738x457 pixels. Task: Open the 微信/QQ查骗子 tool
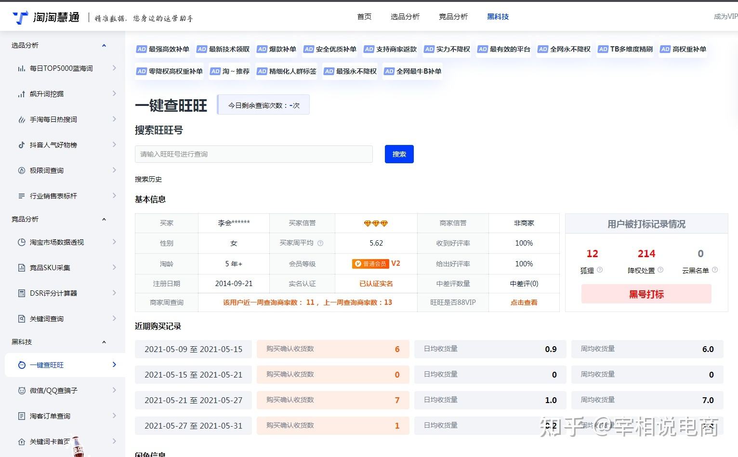click(52, 390)
